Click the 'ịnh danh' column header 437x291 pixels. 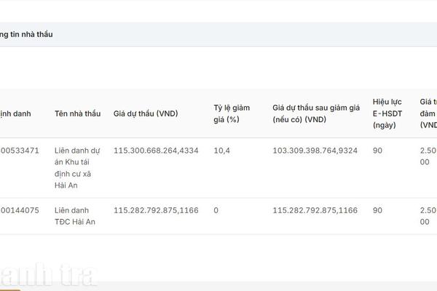tap(15, 113)
